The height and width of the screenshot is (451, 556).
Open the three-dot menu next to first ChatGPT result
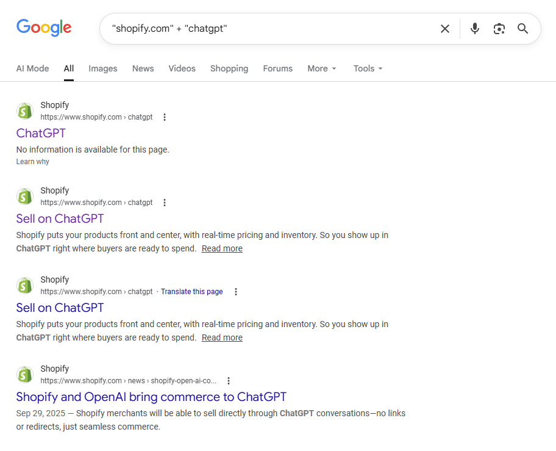pos(165,117)
